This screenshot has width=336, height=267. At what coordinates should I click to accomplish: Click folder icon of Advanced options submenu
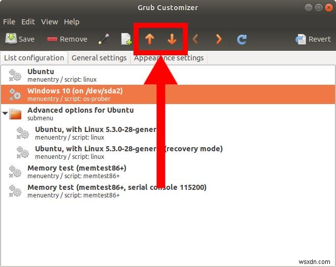tap(15, 114)
